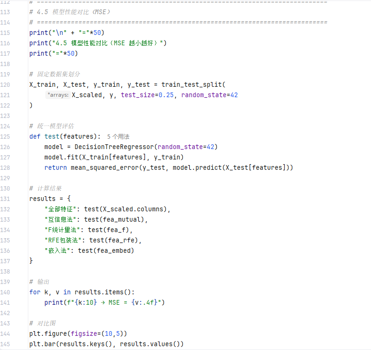Click the comment '# 统一模型评估'
371x350 pixels.
[x=51, y=126]
